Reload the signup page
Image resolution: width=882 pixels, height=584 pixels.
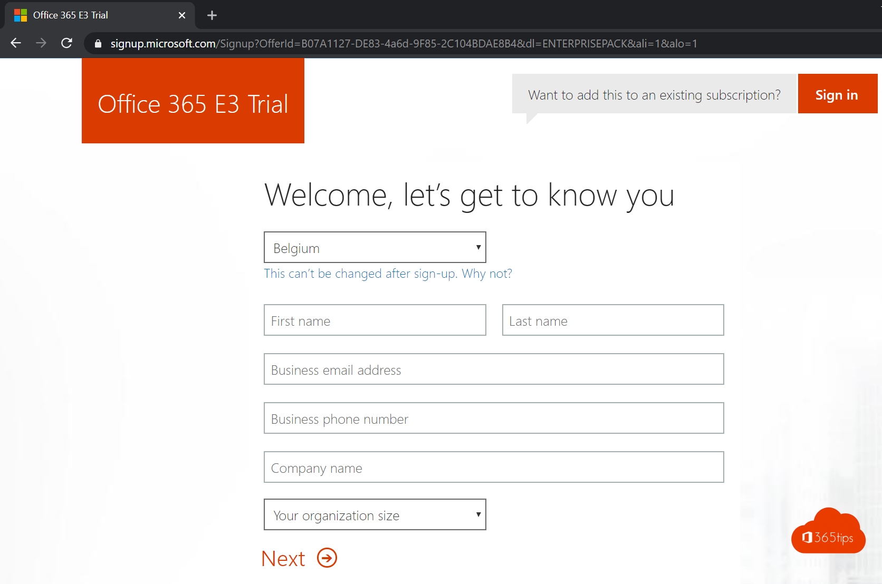(66, 43)
